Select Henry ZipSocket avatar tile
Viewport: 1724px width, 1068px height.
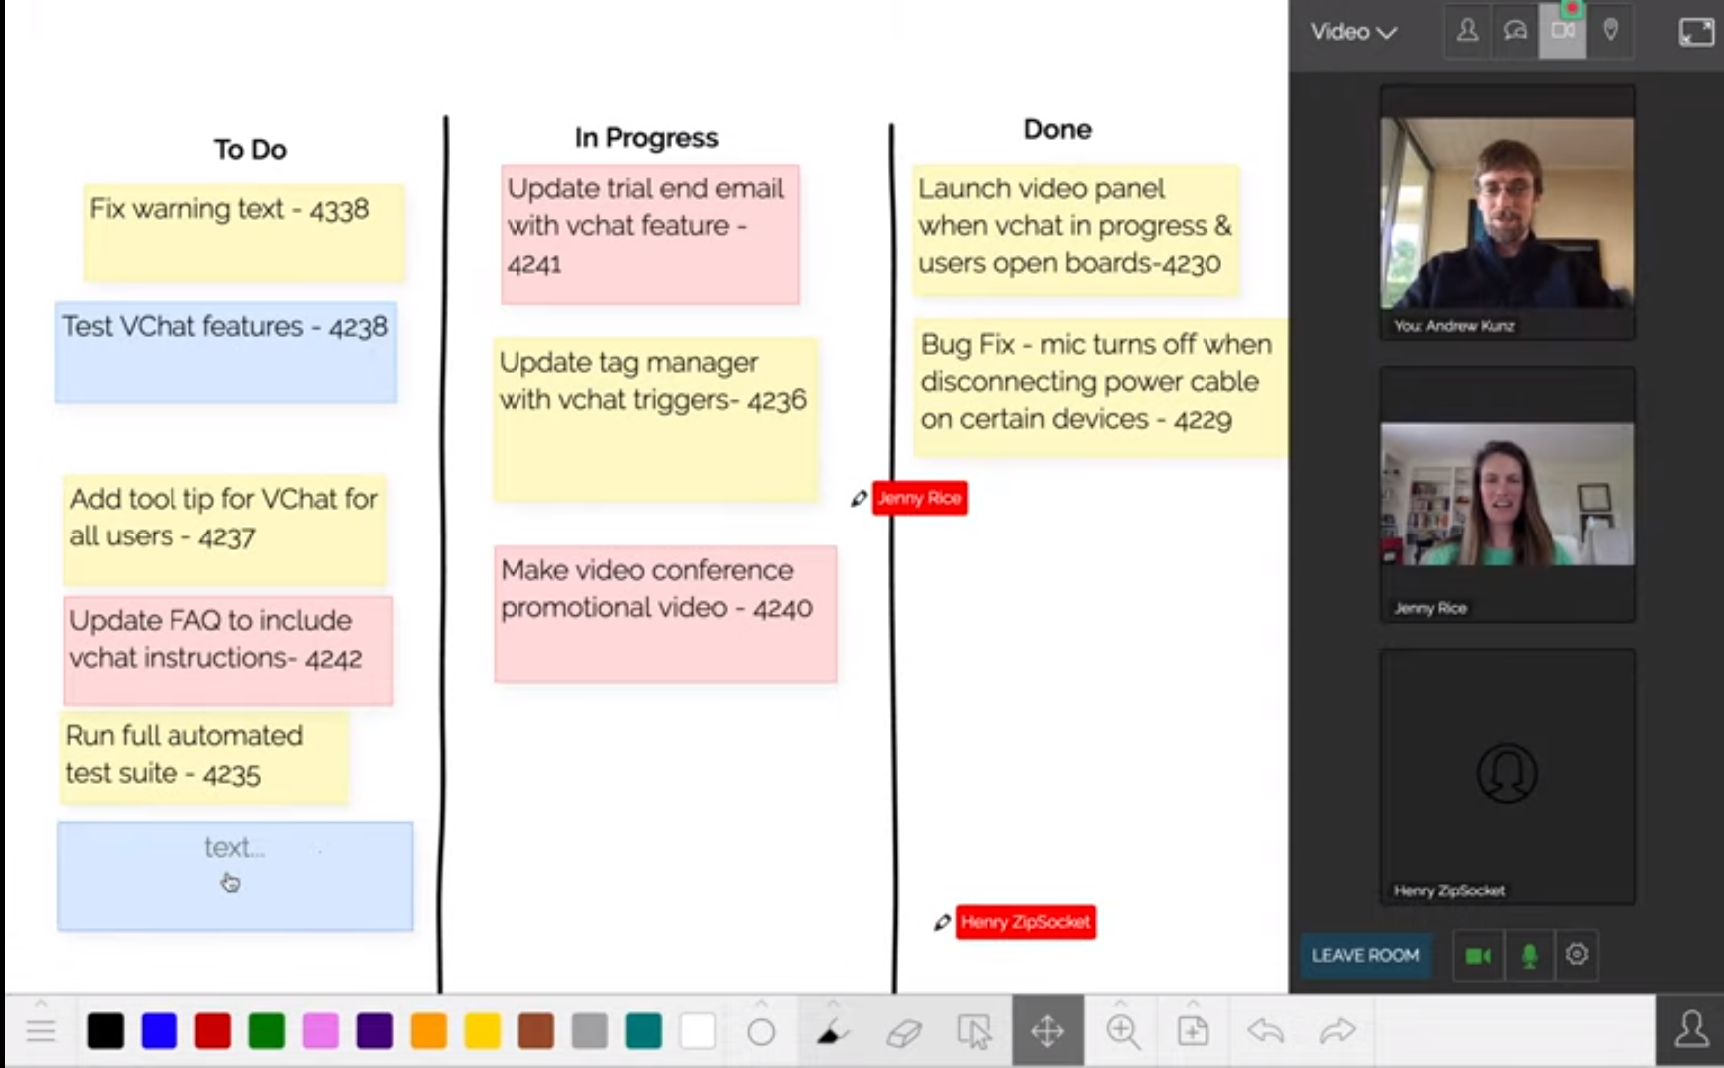(1507, 777)
